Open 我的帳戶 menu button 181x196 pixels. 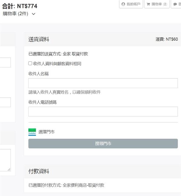pyautogui.click(x=131, y=4)
